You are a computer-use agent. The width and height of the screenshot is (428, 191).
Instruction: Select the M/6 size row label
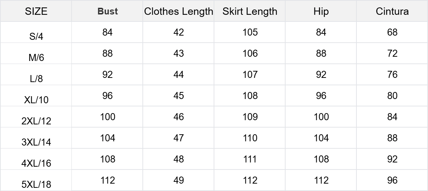click(x=36, y=58)
